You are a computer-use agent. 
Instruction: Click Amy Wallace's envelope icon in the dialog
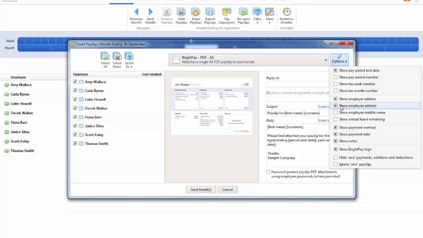[81, 82]
